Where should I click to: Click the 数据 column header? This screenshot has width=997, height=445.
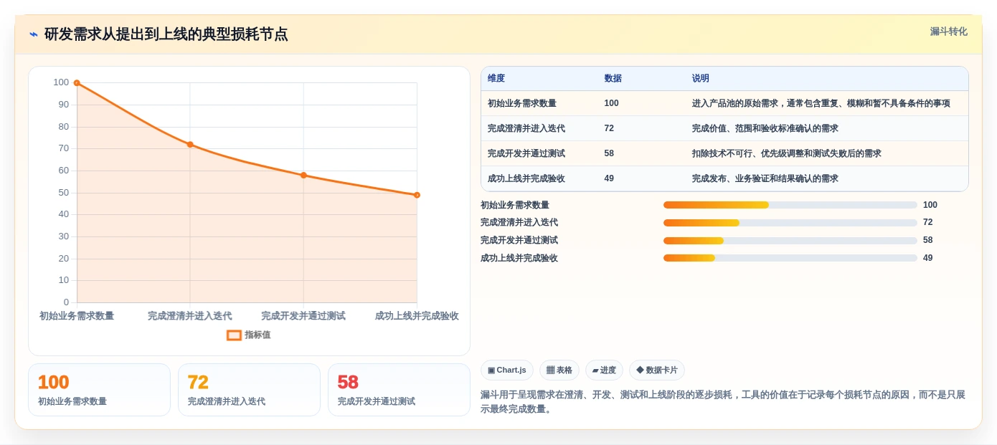pos(613,78)
